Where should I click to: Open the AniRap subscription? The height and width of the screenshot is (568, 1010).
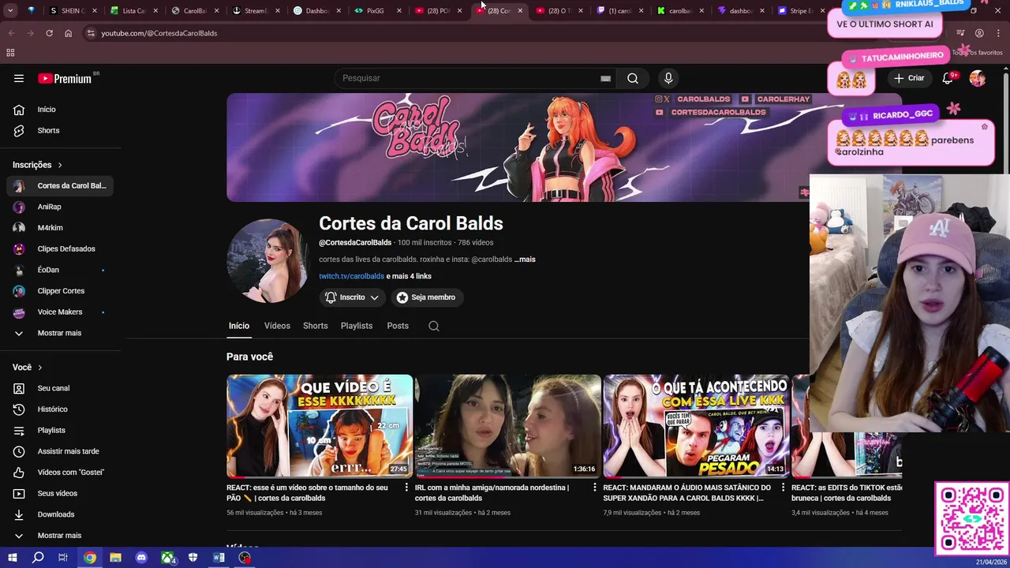[61, 207]
